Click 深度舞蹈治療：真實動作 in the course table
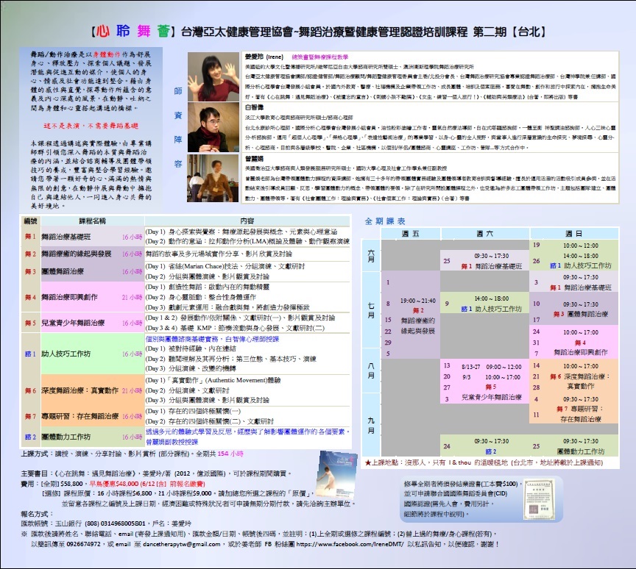Image resolution: width=636 pixels, height=569 pixels. (80, 391)
